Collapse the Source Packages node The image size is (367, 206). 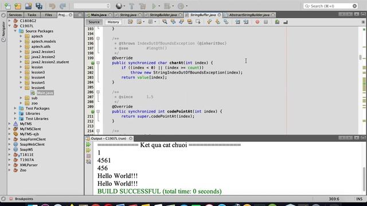pos(15,31)
